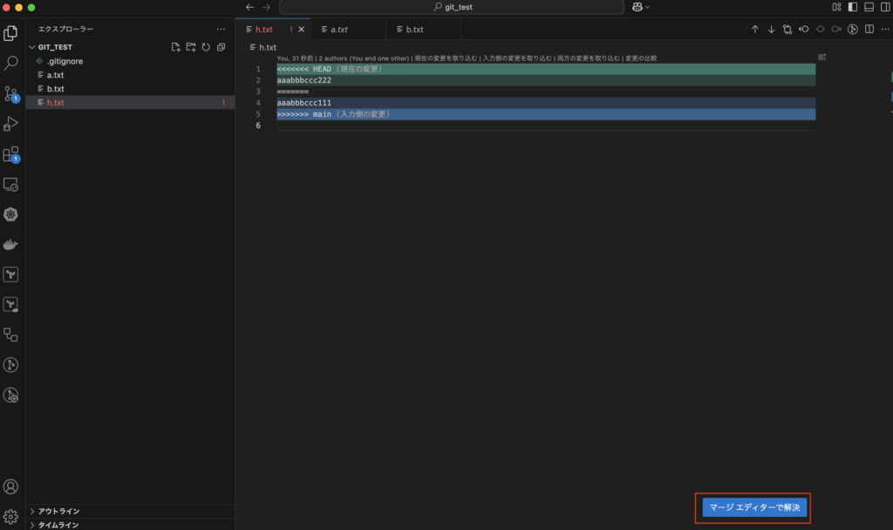Viewport: 893px width, 530px height.
Task: Open the Search view in activity bar
Action: [x=10, y=63]
